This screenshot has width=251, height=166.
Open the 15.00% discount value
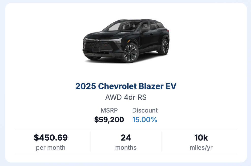[x=145, y=120]
